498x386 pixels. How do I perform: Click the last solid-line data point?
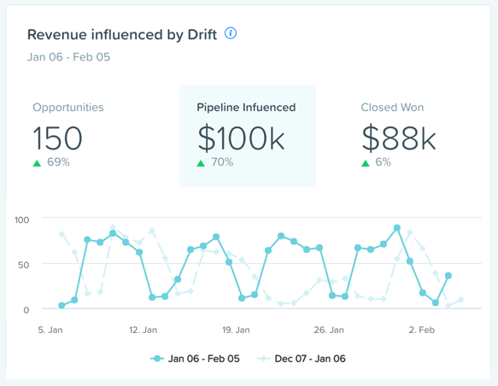click(x=448, y=276)
